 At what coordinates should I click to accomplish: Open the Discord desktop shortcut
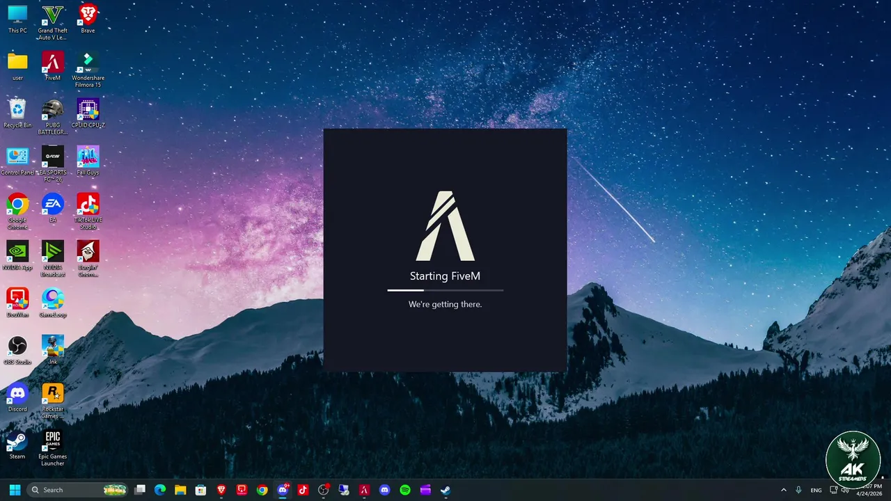pyautogui.click(x=17, y=398)
